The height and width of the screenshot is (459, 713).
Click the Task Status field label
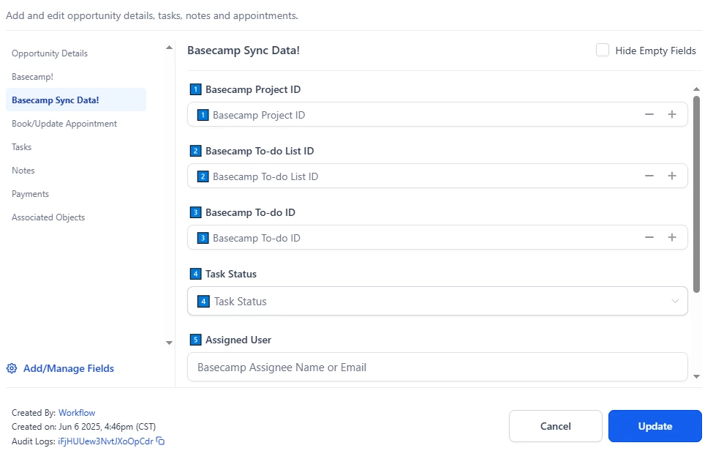tap(231, 274)
